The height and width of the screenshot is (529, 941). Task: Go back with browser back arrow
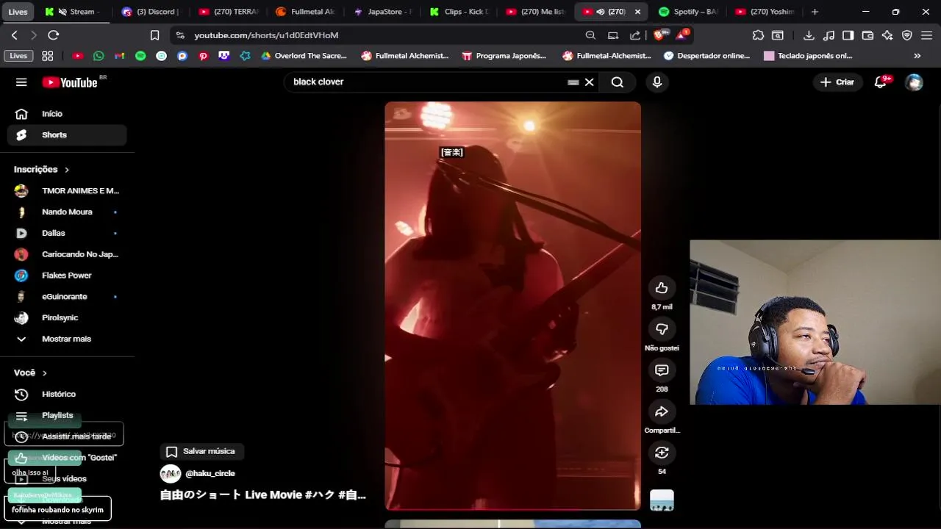(x=15, y=35)
